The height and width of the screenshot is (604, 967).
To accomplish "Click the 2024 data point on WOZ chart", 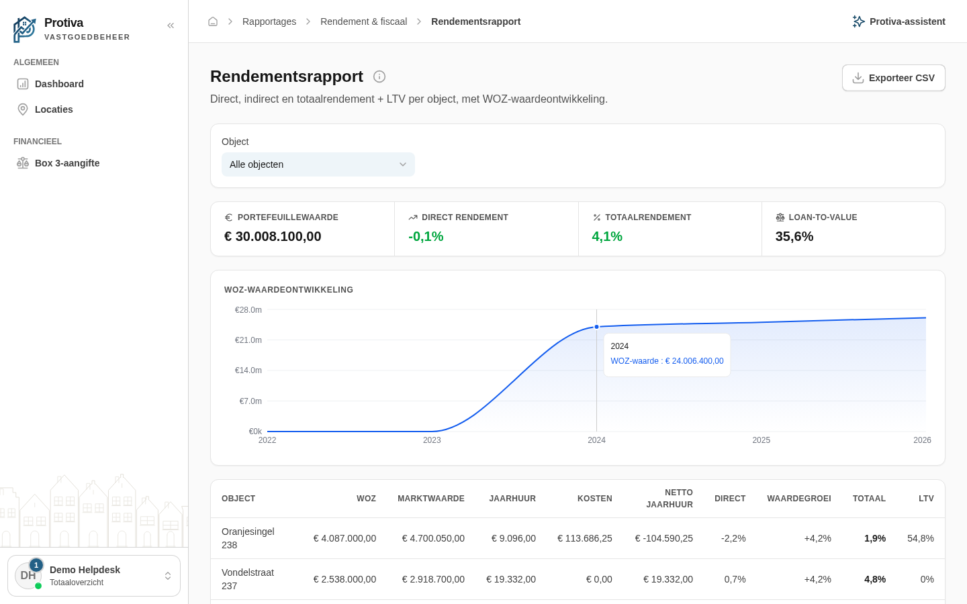I will [596, 327].
